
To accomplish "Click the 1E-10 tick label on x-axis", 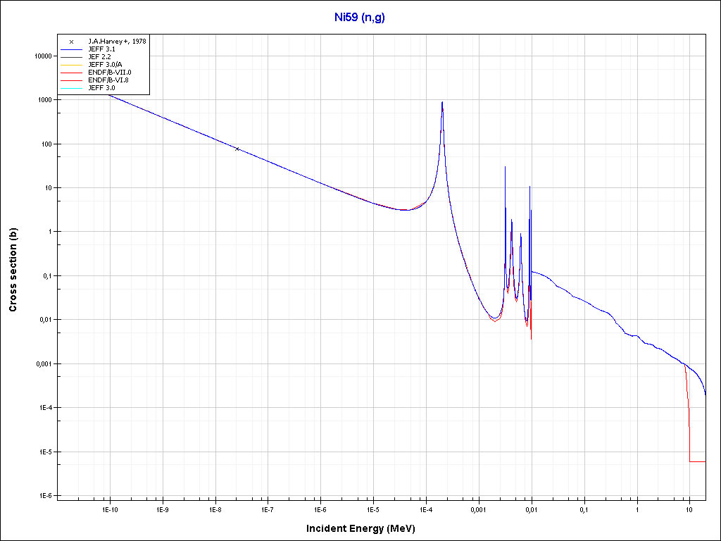I will [109, 509].
